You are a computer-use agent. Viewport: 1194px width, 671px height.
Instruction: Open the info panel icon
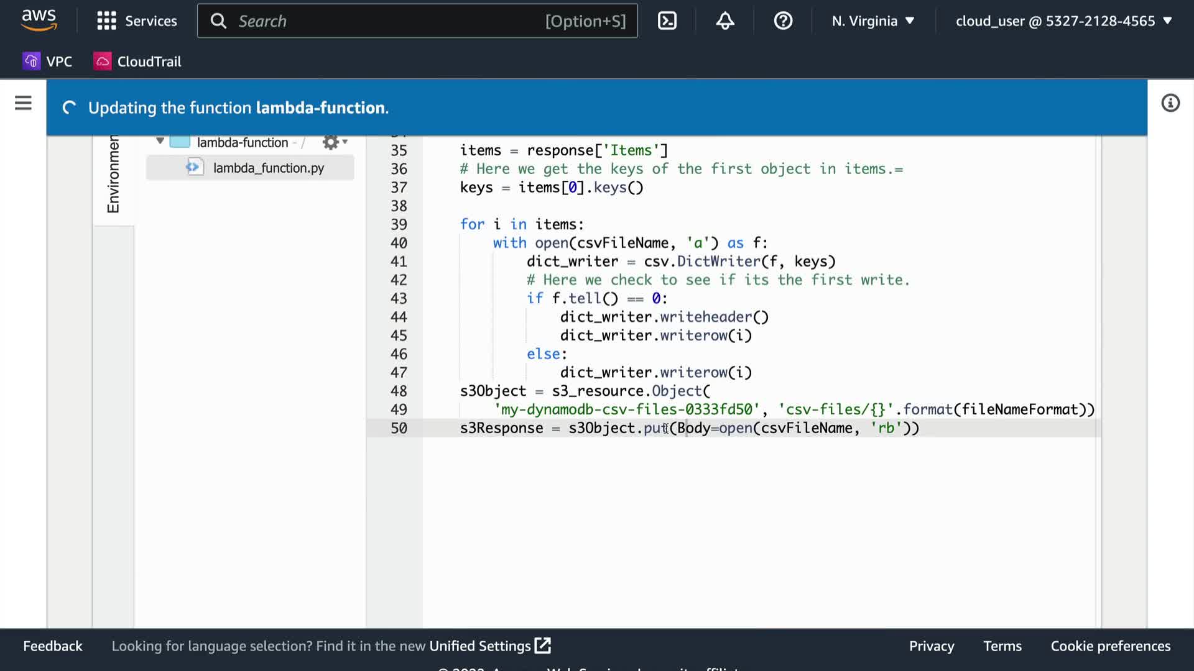tap(1170, 103)
